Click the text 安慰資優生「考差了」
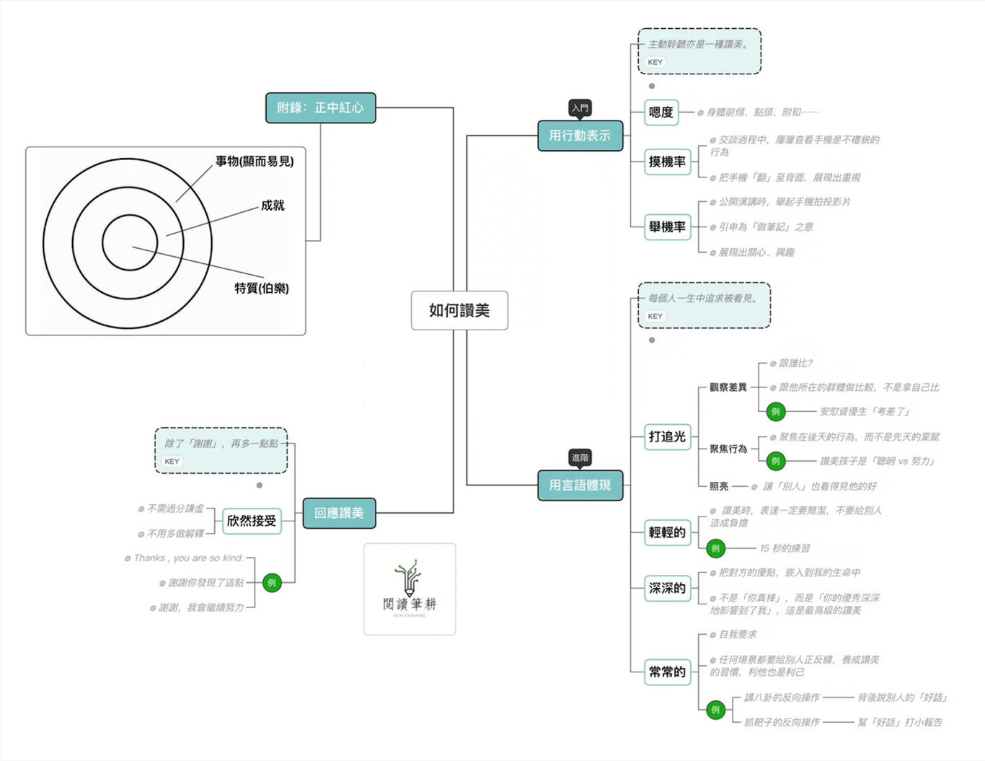This screenshot has width=985, height=761. pos(865,412)
